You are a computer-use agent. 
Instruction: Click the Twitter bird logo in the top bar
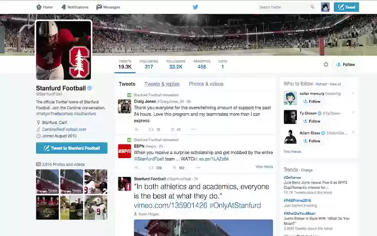[x=196, y=7]
